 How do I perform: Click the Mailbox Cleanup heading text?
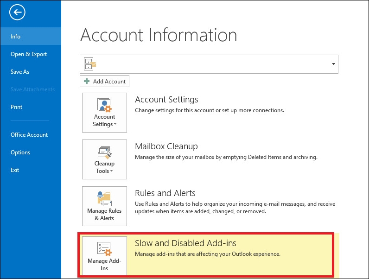click(166, 146)
